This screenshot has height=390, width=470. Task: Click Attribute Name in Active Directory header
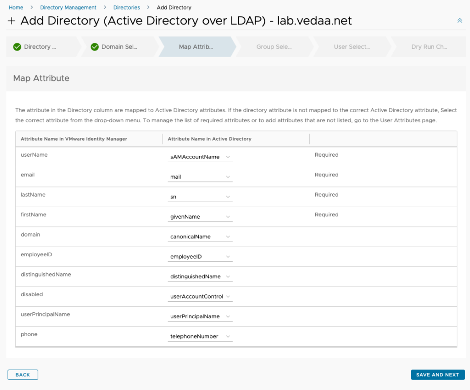point(209,139)
